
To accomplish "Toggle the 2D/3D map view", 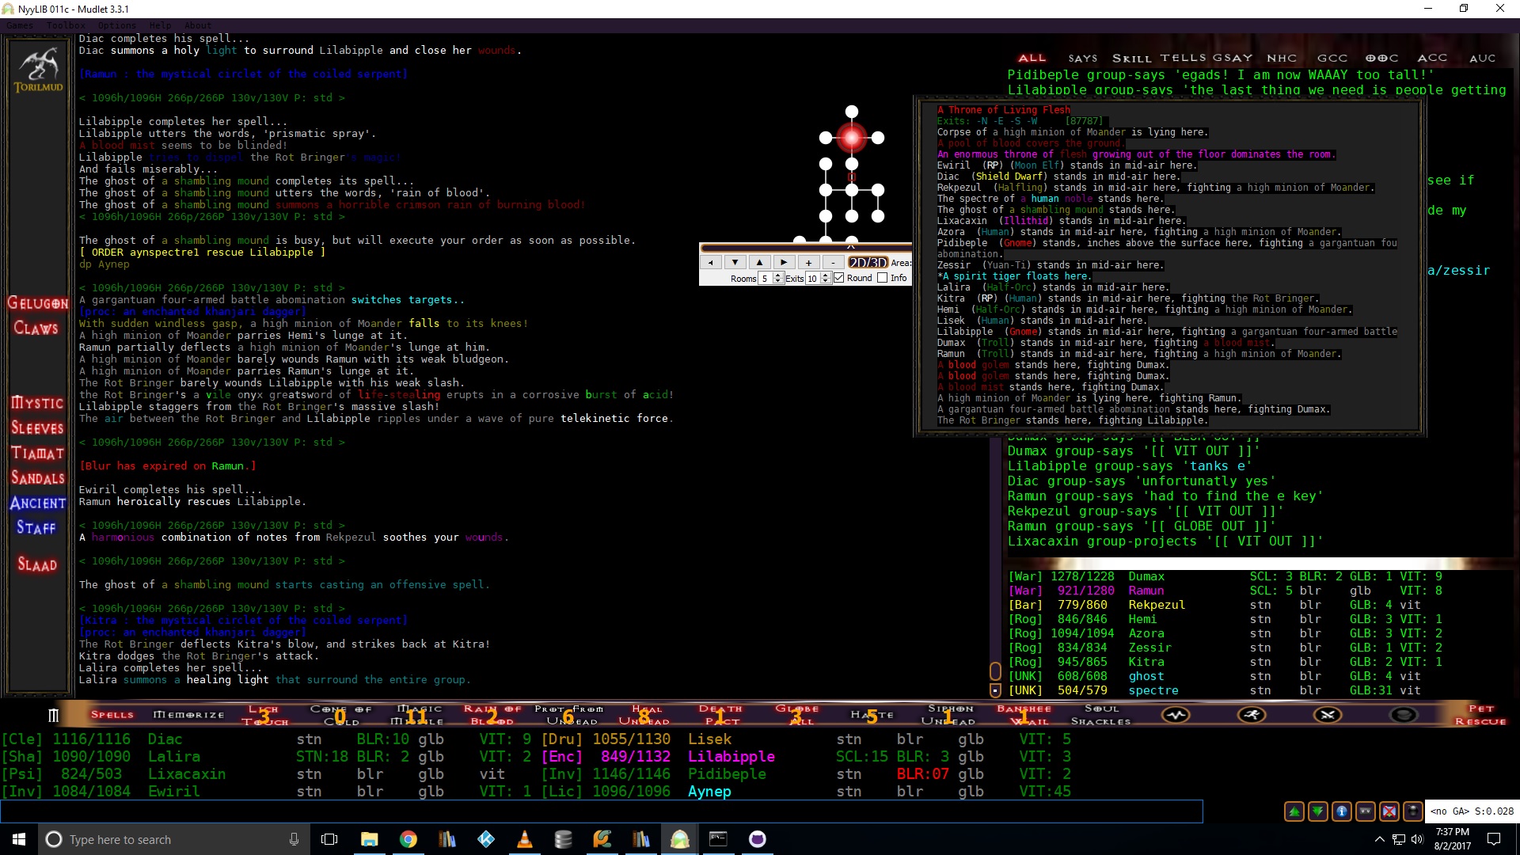I will click(868, 262).
